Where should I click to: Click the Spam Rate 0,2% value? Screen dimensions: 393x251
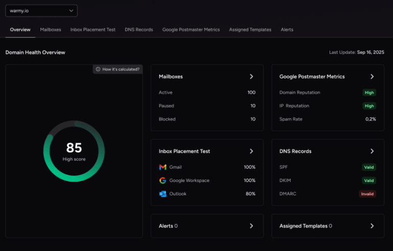(370, 119)
